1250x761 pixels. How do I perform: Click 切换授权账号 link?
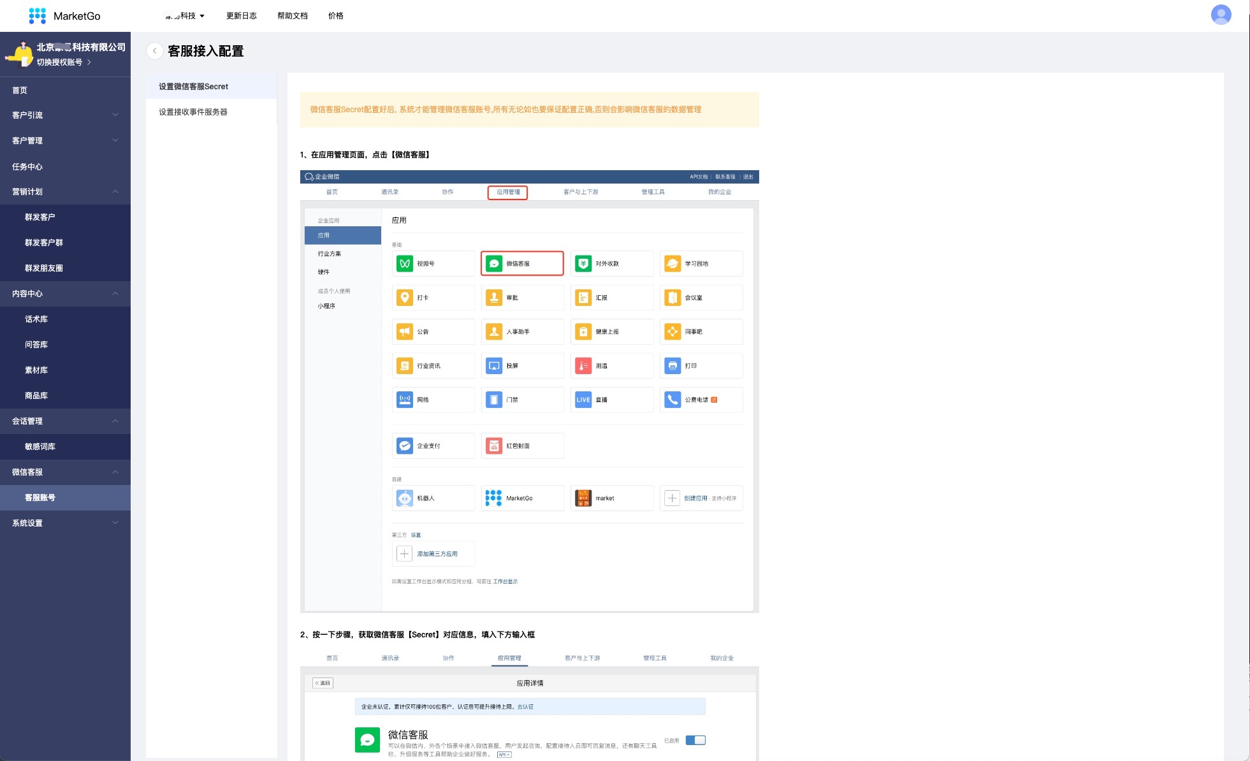(x=60, y=62)
